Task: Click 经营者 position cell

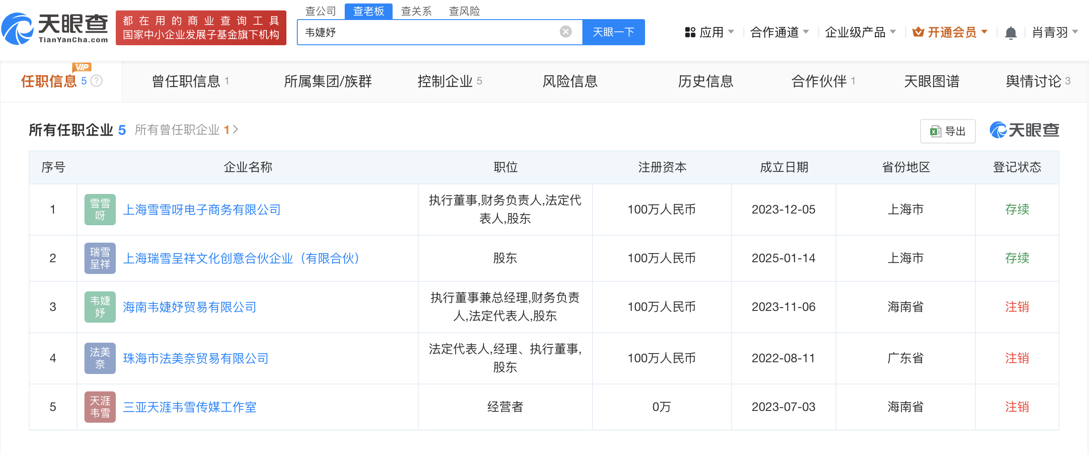Action: (505, 407)
